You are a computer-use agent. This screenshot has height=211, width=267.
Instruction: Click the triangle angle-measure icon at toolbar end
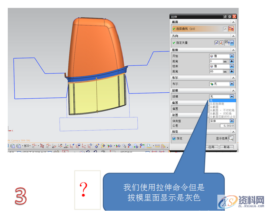coord(163,146)
